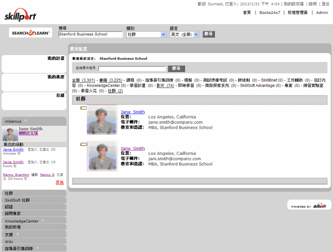Expand the 指導員引導訓練 sidebar arrow

click(38, 248)
